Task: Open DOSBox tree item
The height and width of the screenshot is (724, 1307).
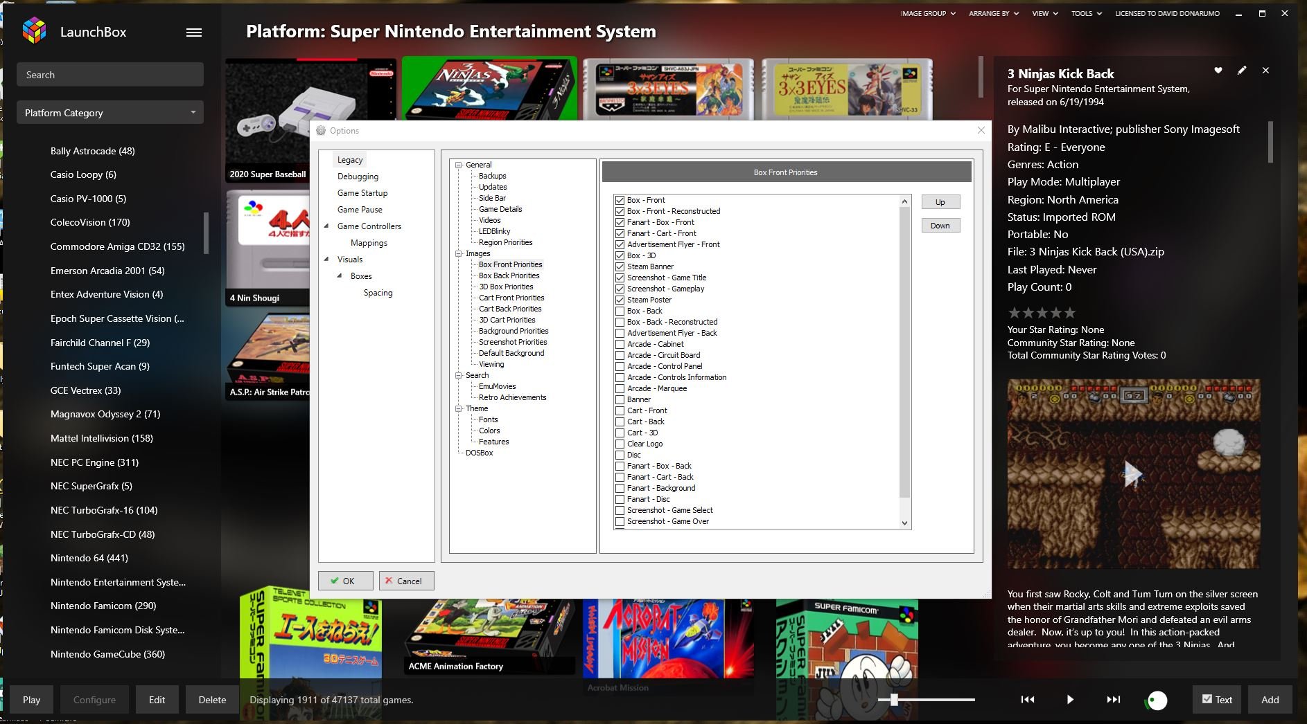Action: pyautogui.click(x=479, y=453)
